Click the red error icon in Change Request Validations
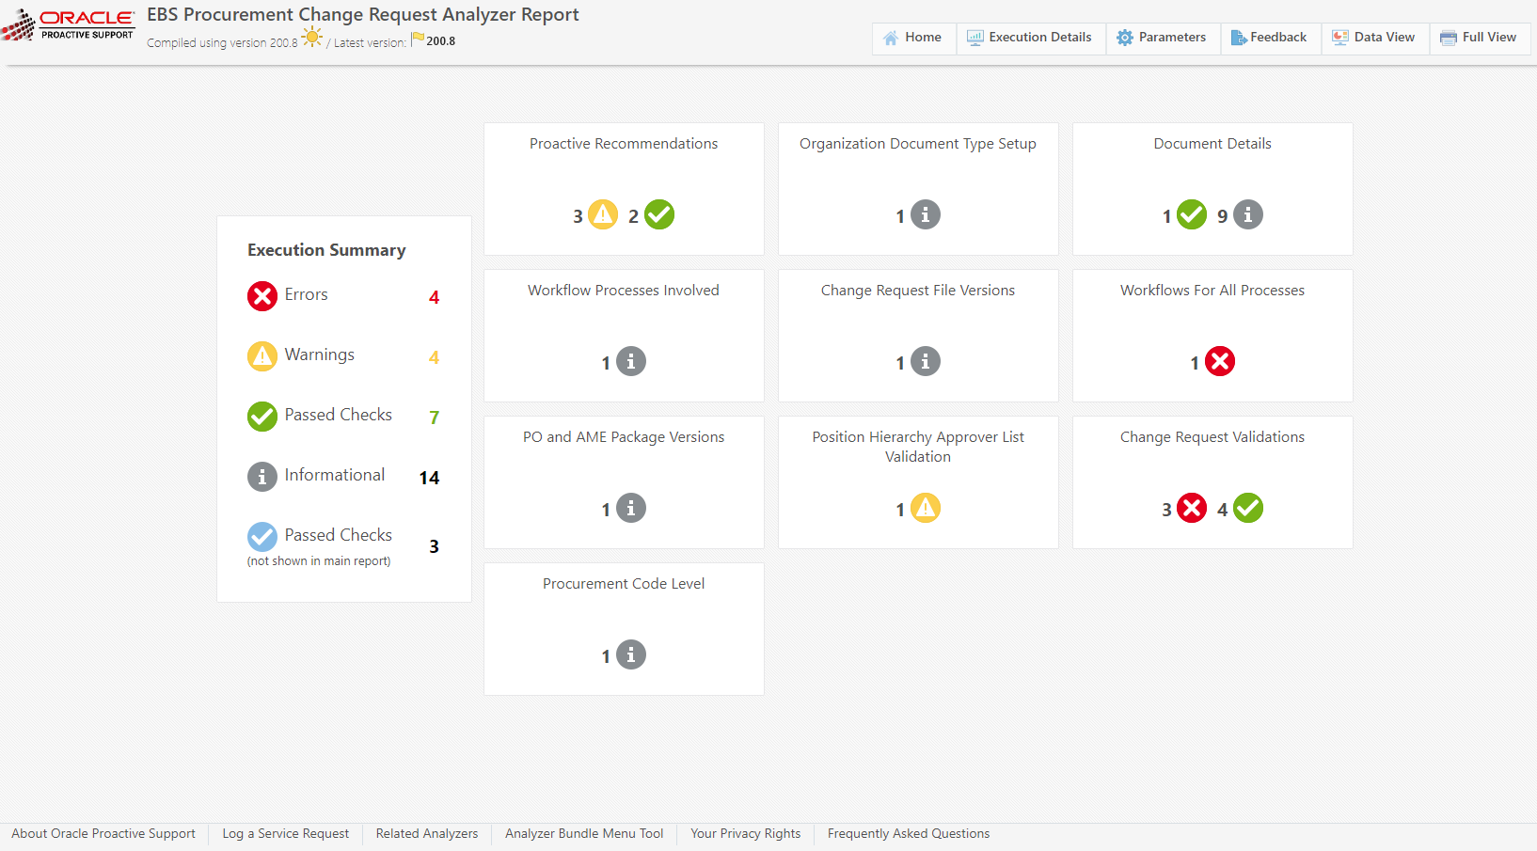This screenshot has width=1537, height=851. (x=1192, y=508)
